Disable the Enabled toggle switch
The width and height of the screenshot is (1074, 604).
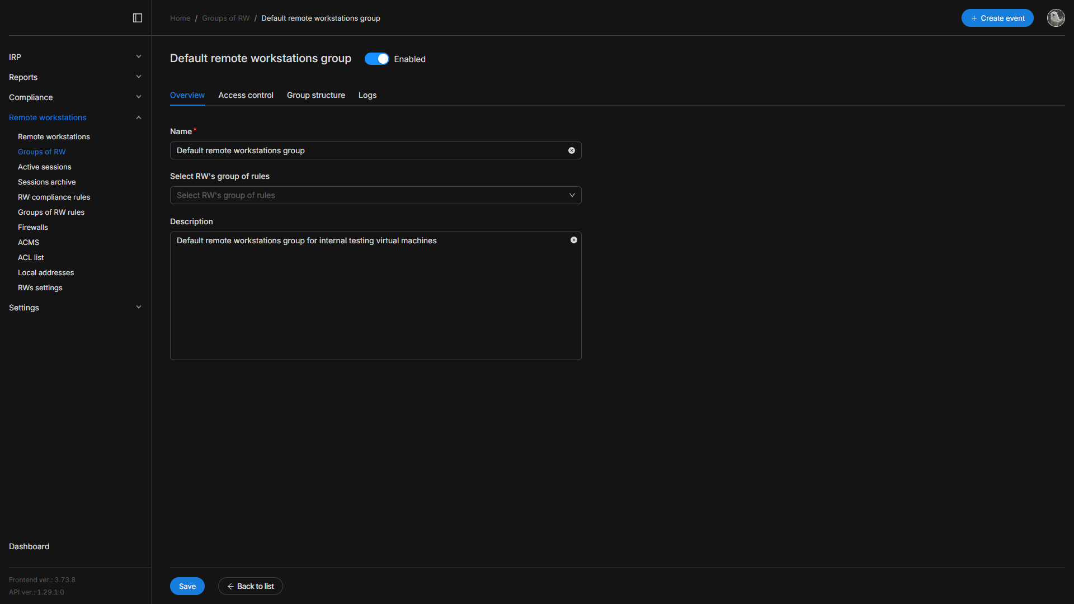[x=376, y=59]
